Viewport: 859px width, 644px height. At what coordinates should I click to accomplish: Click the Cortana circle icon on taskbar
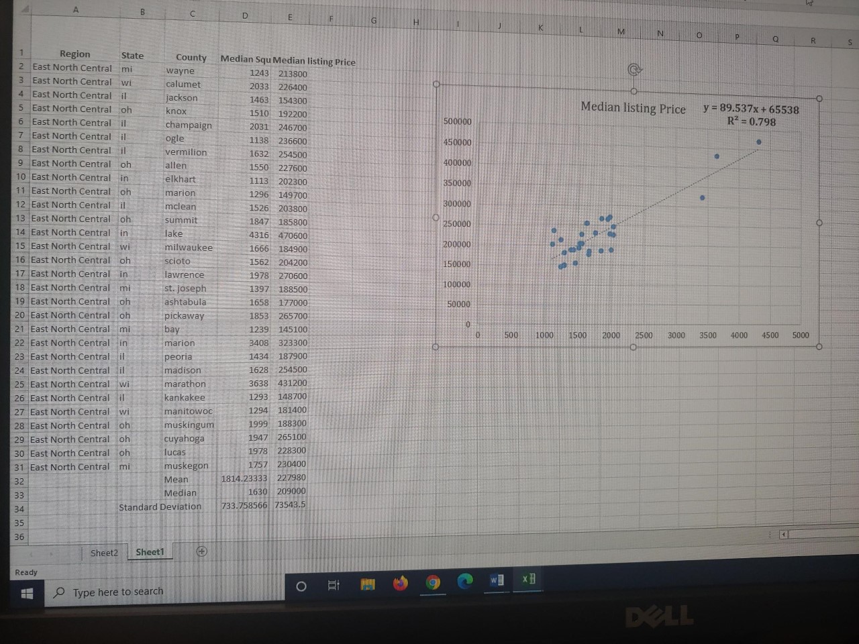point(301,586)
